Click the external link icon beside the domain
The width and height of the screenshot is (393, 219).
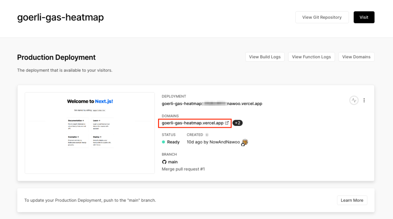227,123
